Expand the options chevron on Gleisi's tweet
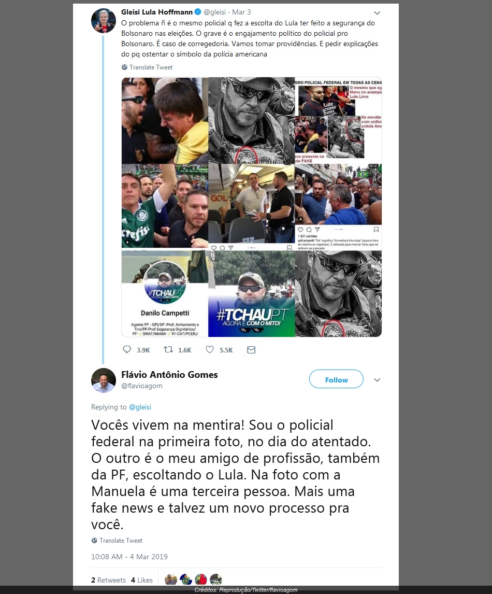The width and height of the screenshot is (492, 594). pyautogui.click(x=377, y=13)
